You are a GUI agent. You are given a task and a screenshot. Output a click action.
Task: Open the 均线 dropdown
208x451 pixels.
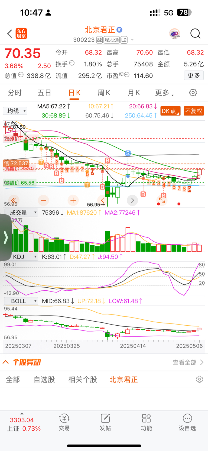pyautogui.click(x=15, y=111)
